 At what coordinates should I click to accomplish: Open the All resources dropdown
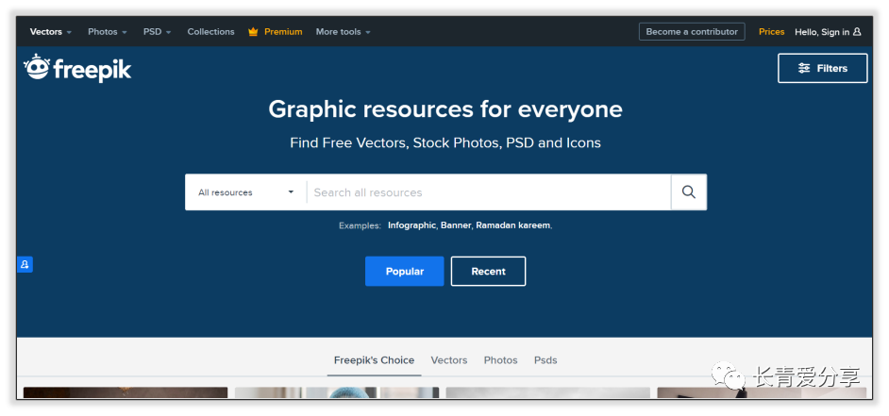pos(246,192)
